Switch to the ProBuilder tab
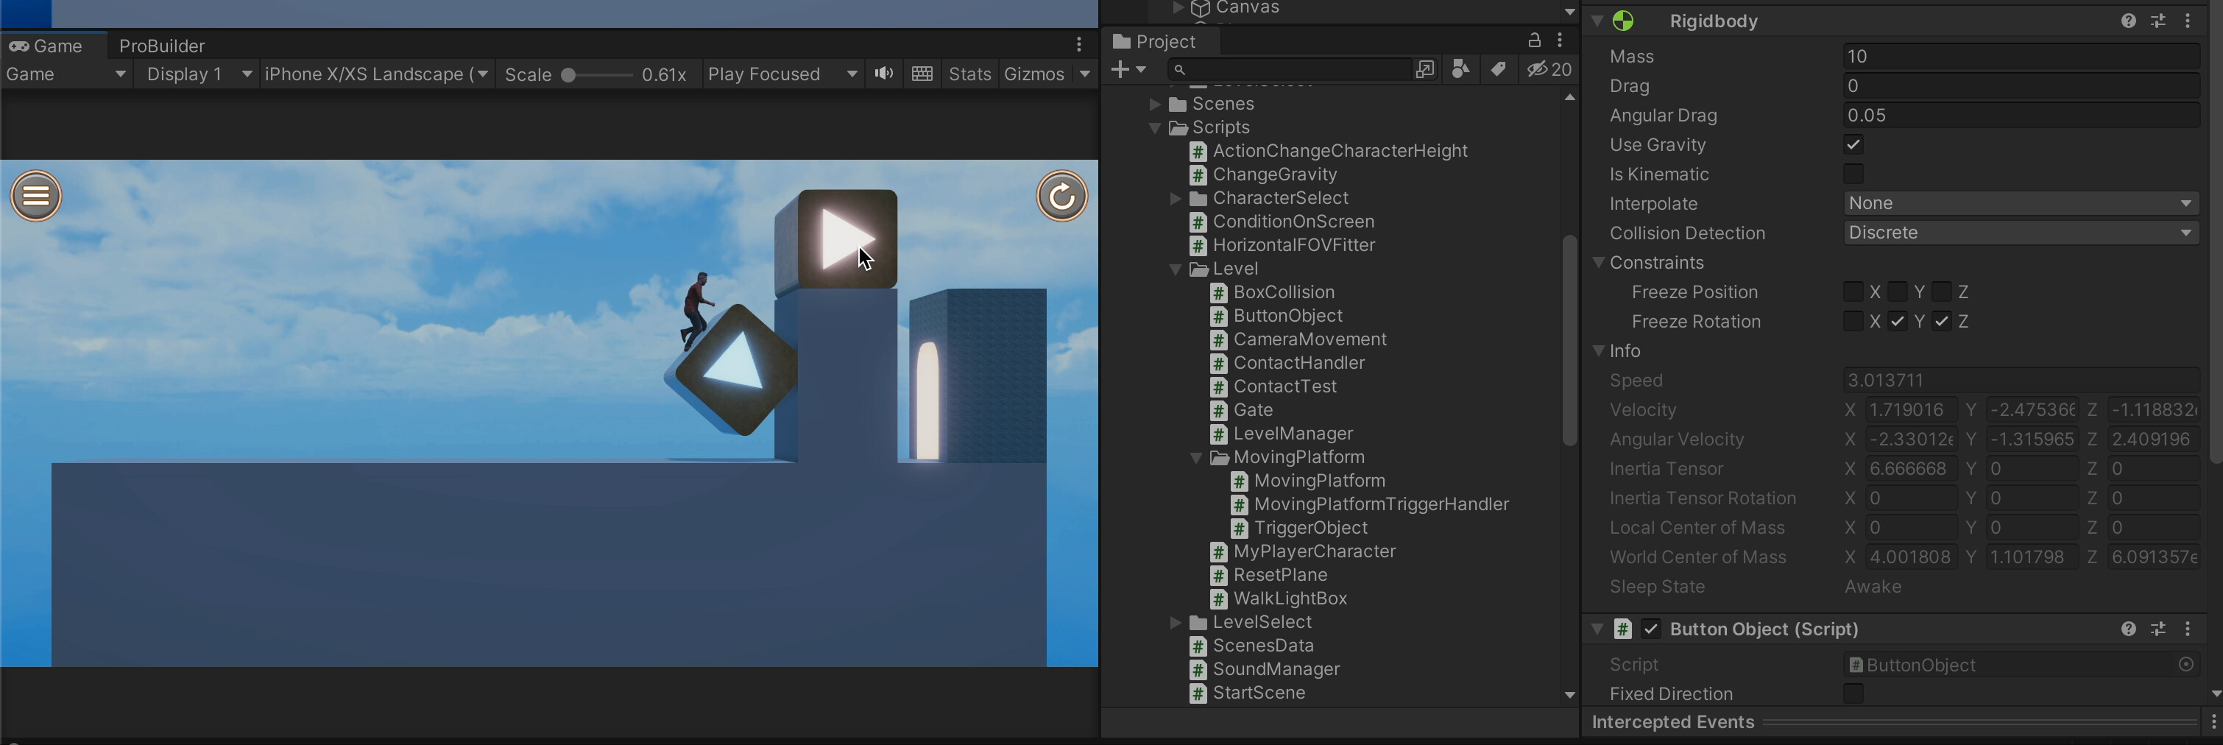The width and height of the screenshot is (2223, 745). tap(161, 45)
